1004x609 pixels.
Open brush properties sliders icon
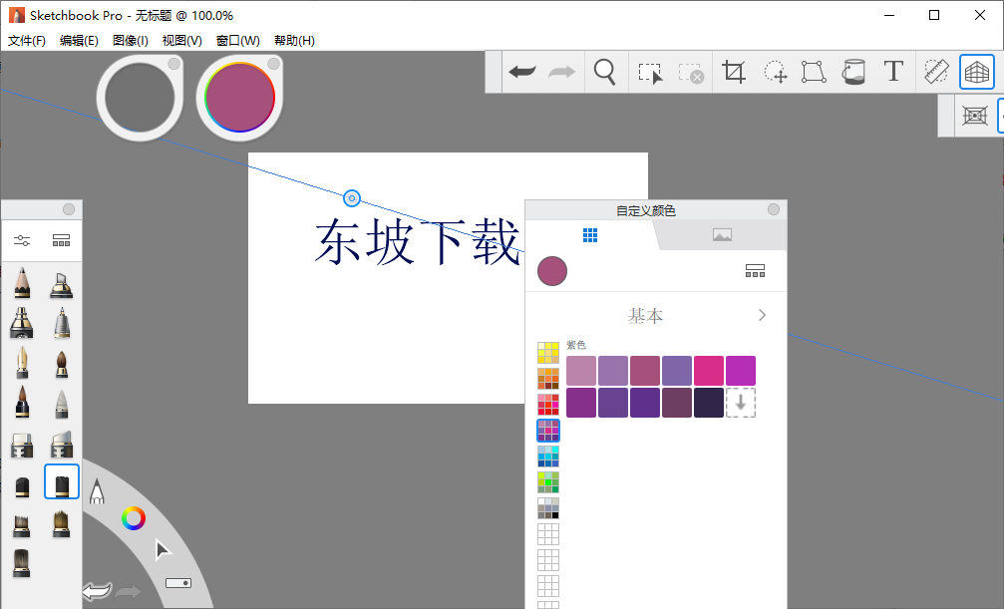(22, 240)
